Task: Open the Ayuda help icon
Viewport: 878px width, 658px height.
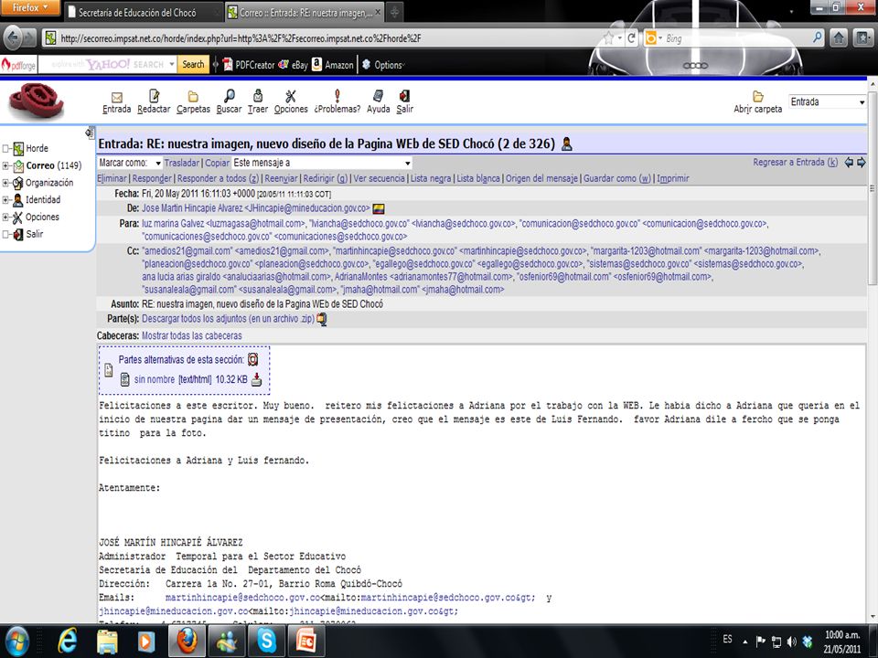Action: (379, 96)
